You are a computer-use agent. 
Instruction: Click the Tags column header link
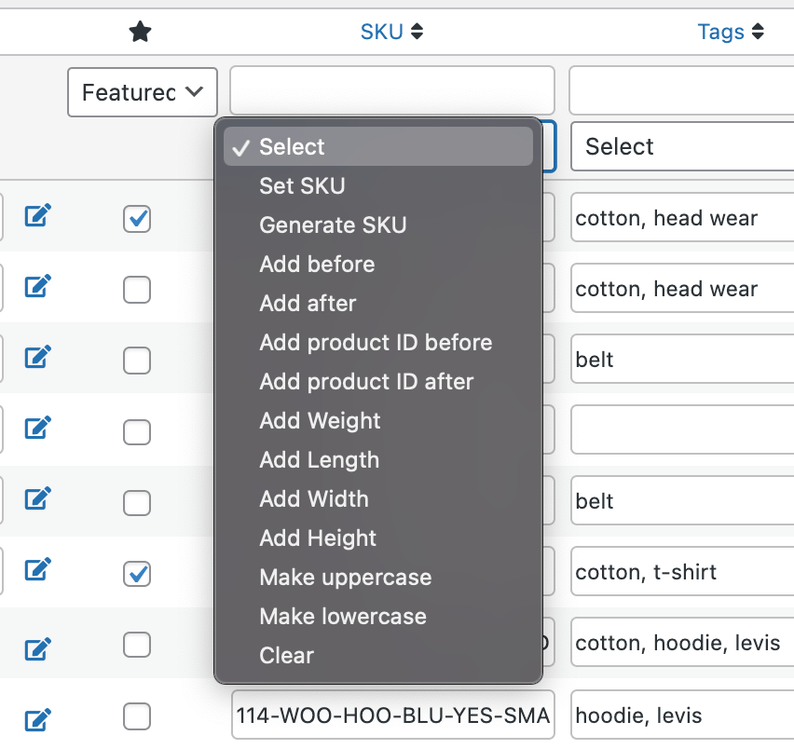click(721, 31)
